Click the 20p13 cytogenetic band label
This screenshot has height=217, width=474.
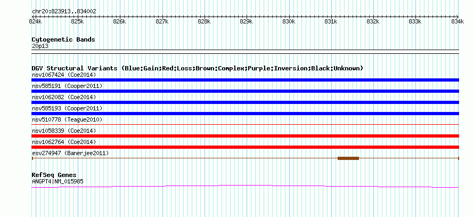(40, 46)
